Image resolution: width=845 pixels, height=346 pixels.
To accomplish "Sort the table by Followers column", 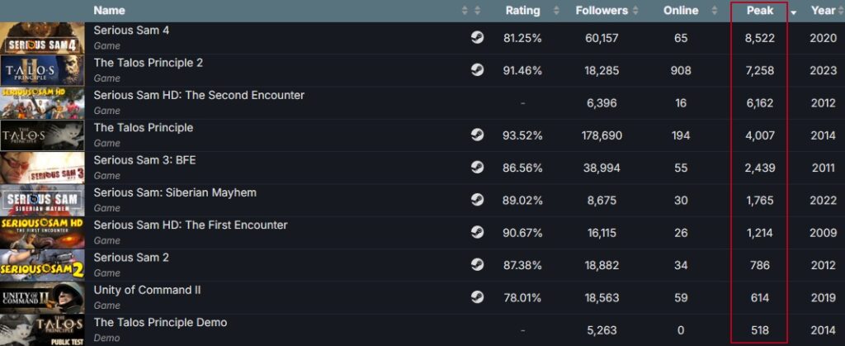I will 602,11.
